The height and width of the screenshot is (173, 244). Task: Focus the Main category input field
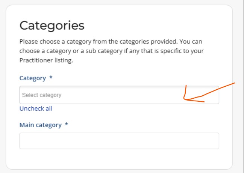[119, 141]
